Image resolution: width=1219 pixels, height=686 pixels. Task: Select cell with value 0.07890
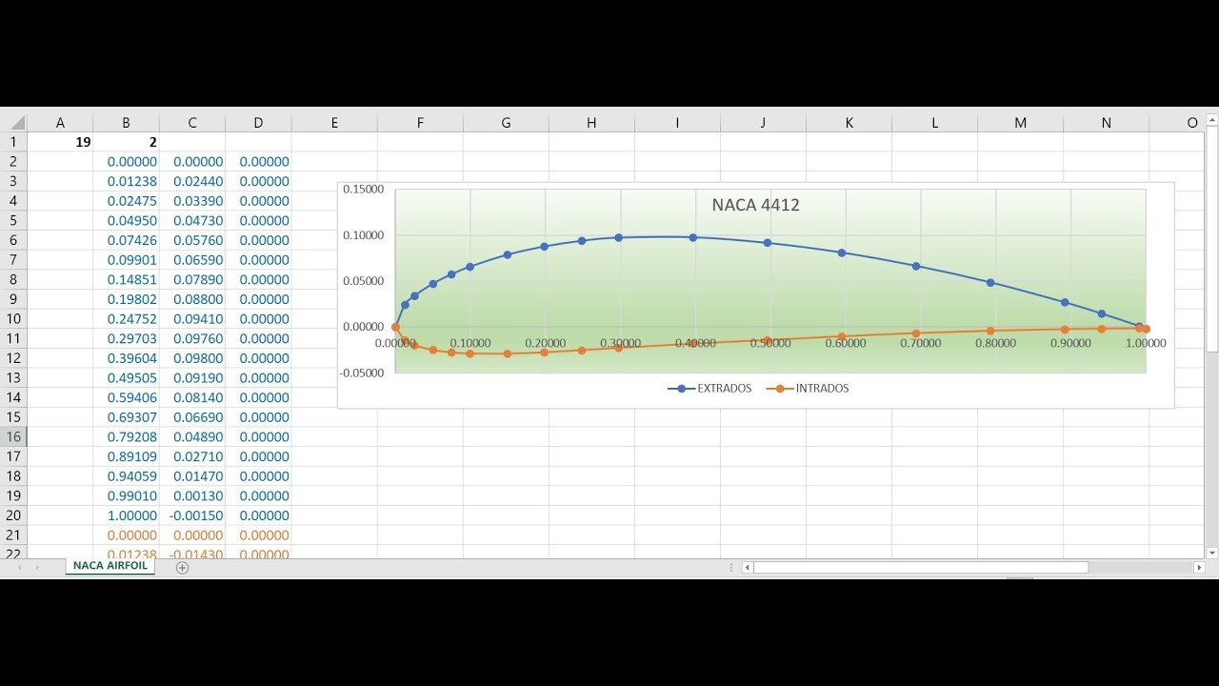pyautogui.click(x=192, y=280)
